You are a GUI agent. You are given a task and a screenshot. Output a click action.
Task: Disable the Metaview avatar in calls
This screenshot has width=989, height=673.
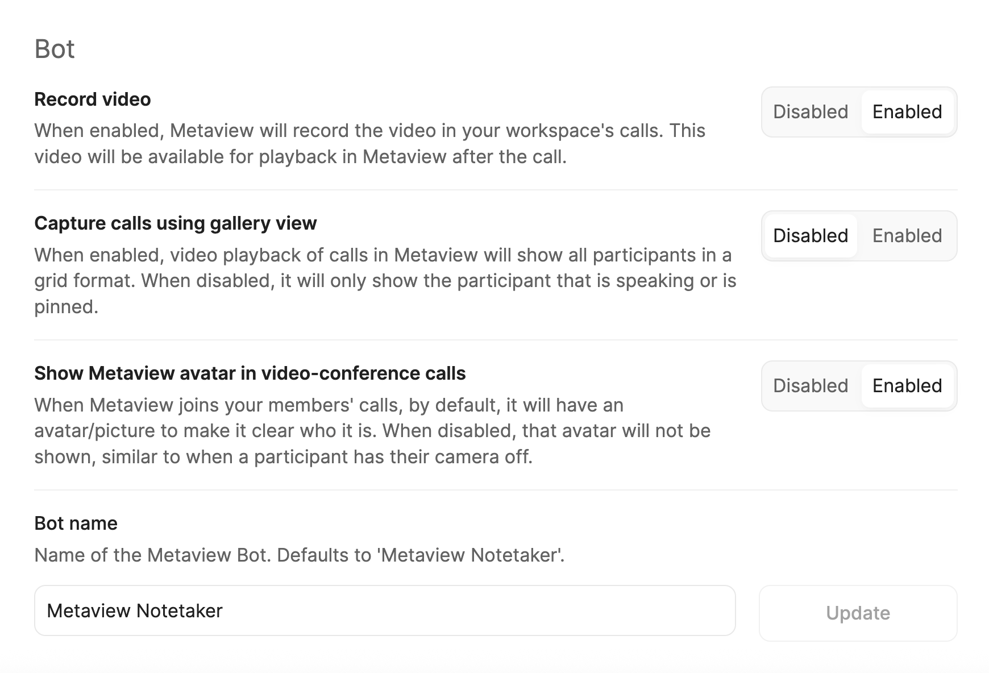pyautogui.click(x=811, y=386)
